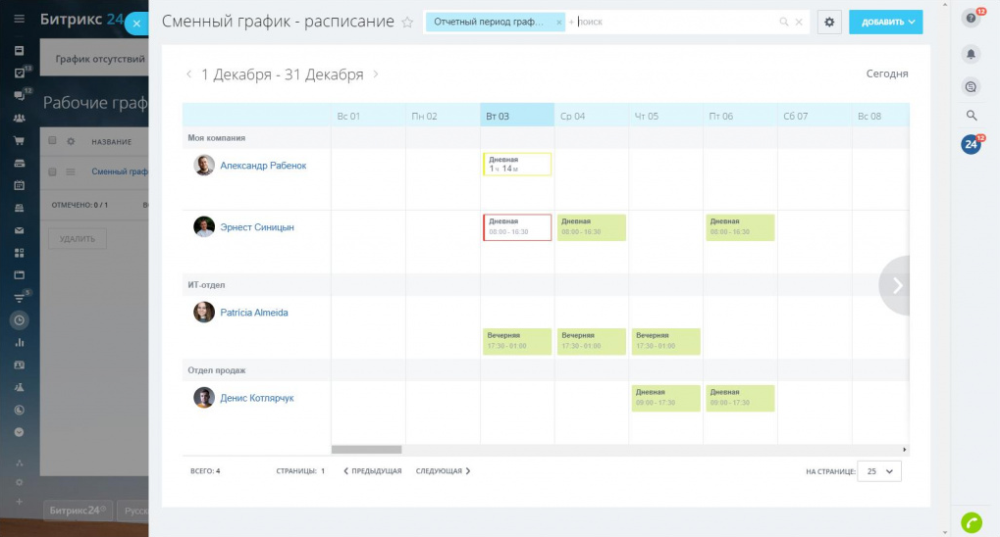Open the calendar icon in left sidebar
Viewport: 1000px width, 537px height.
coord(19,185)
